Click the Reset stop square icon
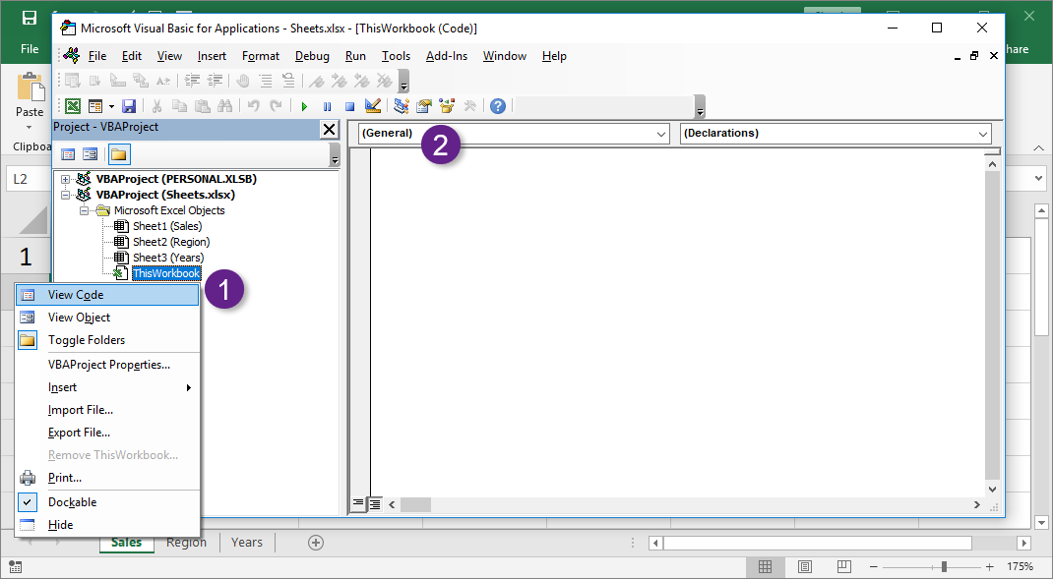Image resolution: width=1053 pixels, height=579 pixels. tap(349, 106)
